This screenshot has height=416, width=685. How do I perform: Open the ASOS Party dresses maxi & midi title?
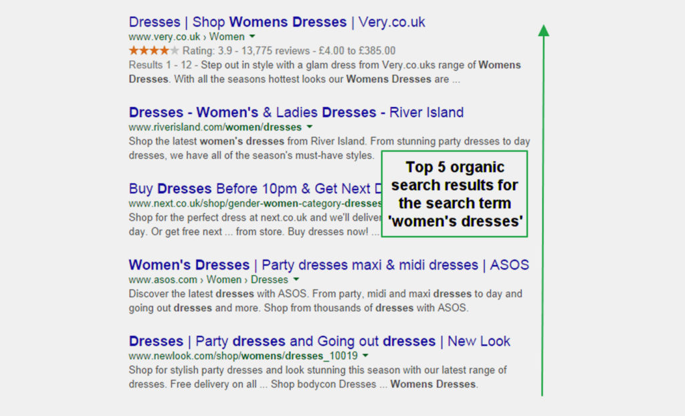[328, 265]
